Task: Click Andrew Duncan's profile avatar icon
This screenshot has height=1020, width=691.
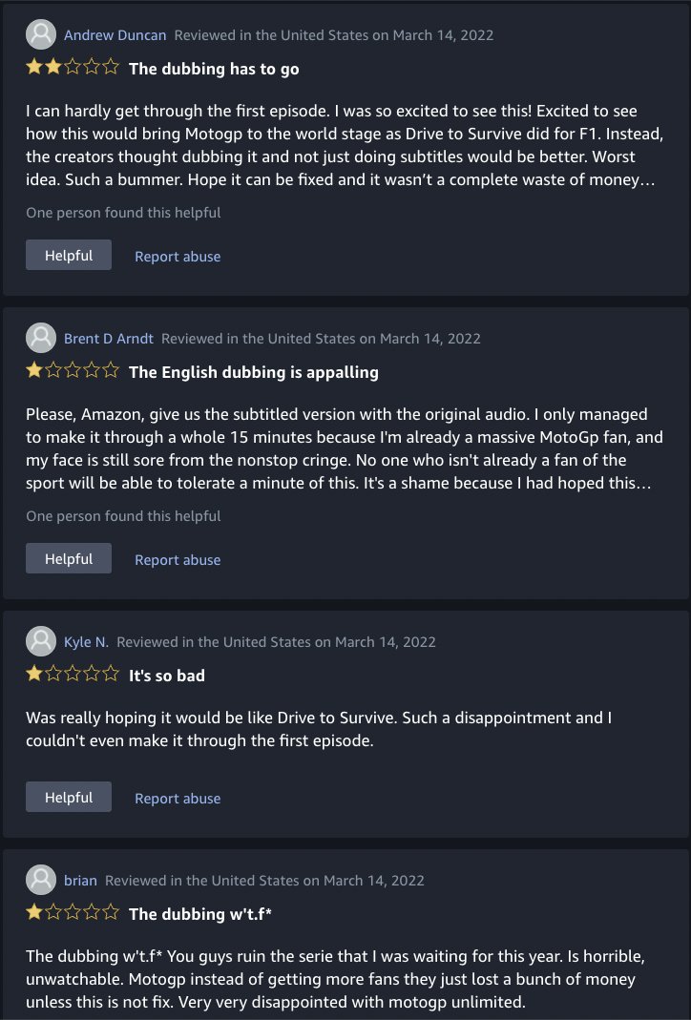Action: (x=41, y=34)
